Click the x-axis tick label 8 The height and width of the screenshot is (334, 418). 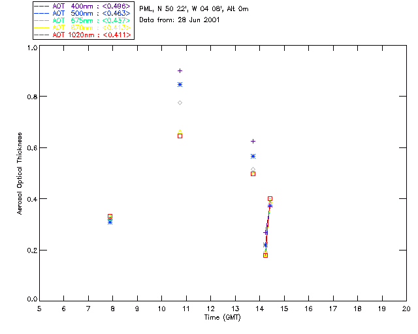pyautogui.click(x=113, y=309)
